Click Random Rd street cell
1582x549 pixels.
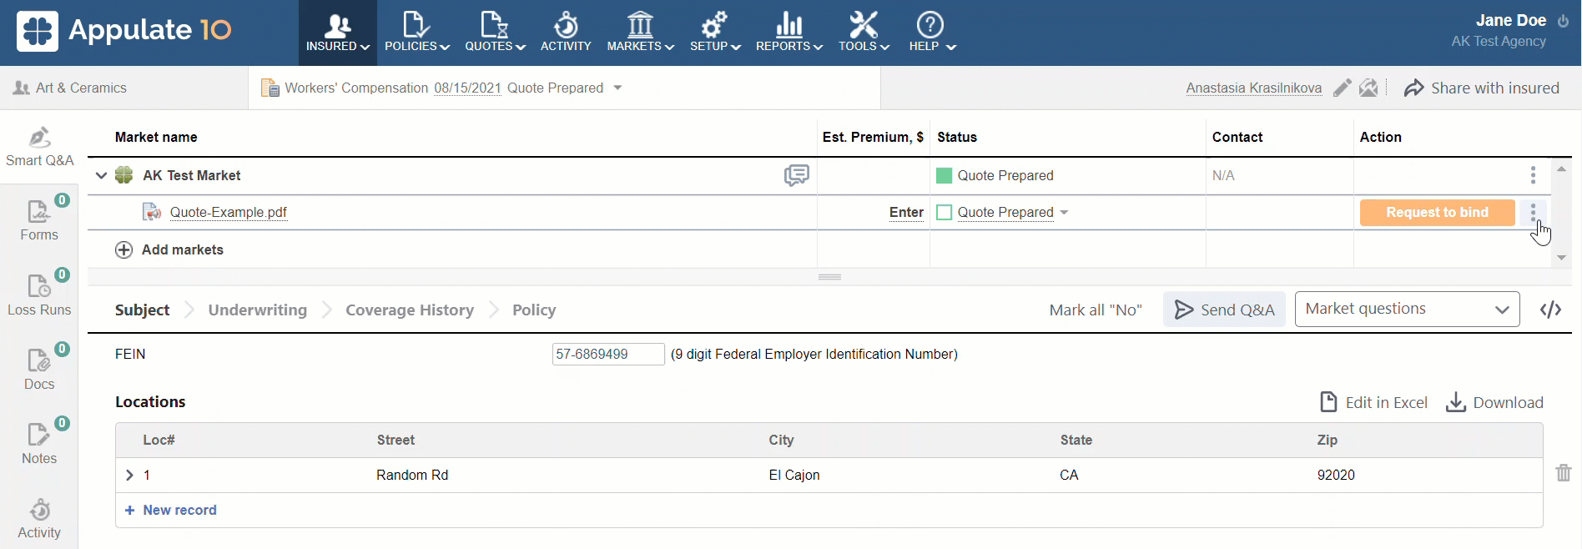point(412,475)
